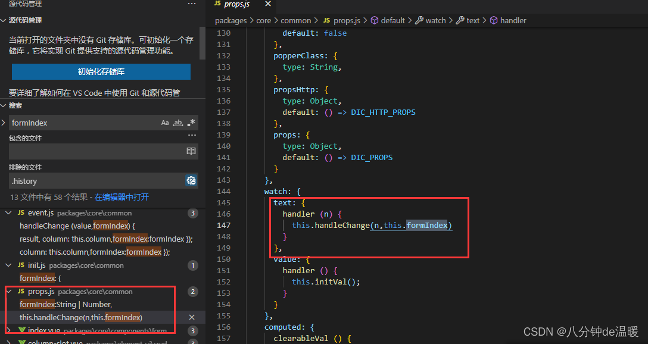Screen dimensions: 648x344
Task: Switch to the props.js tab
Action: [x=237, y=4]
